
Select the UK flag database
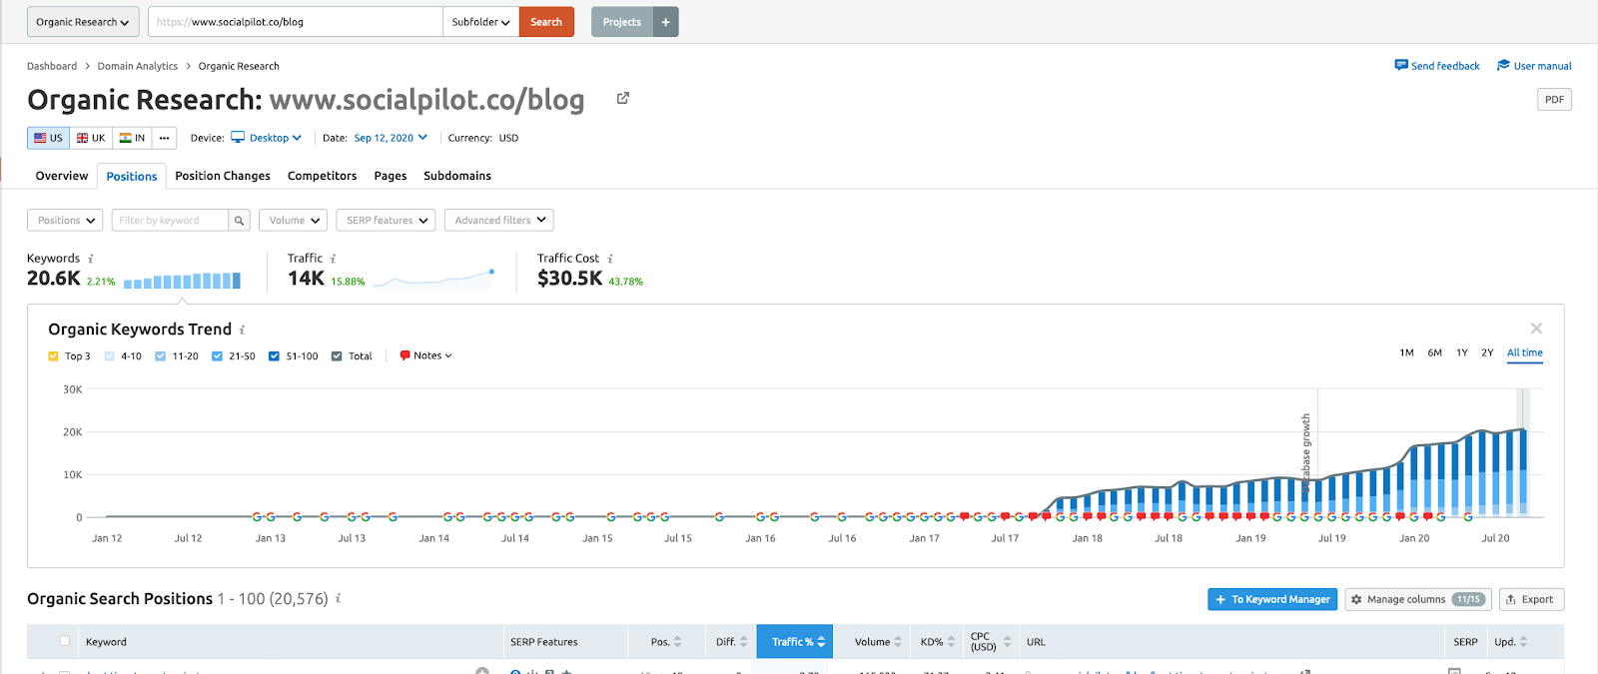pyautogui.click(x=91, y=138)
